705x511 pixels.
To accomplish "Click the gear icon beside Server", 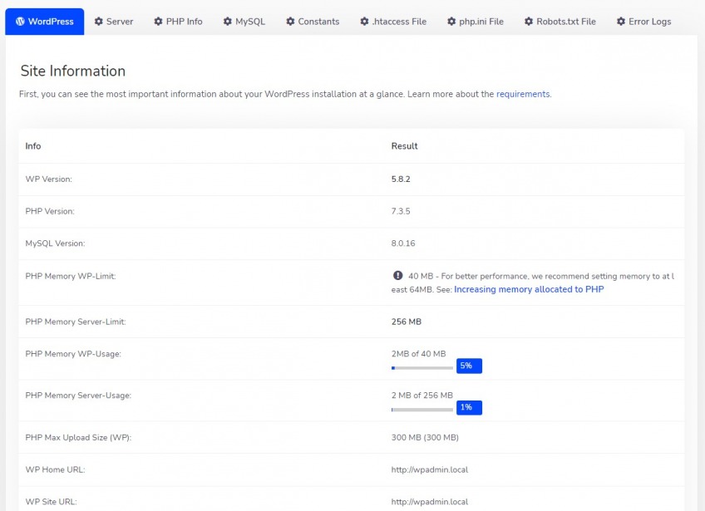I will coord(99,22).
